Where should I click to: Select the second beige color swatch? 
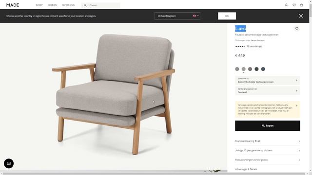(244, 69)
